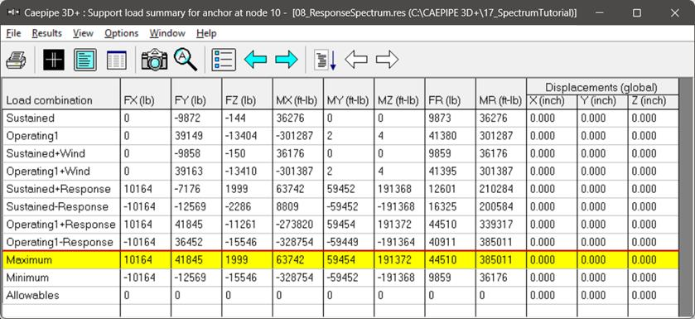
Task: Open the Window menu
Action: point(167,33)
